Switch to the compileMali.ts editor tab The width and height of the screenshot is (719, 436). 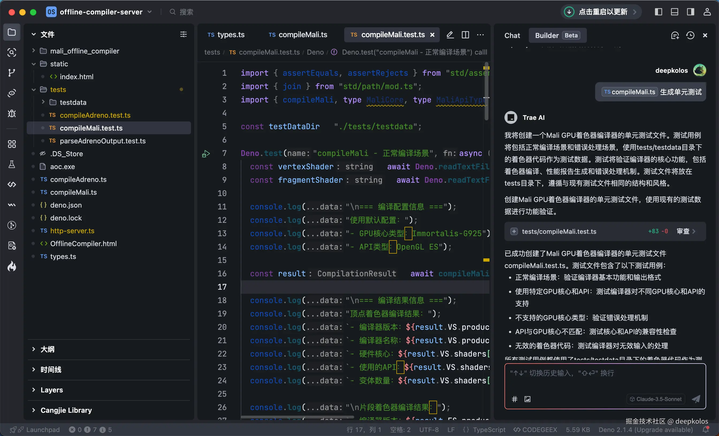(x=298, y=35)
